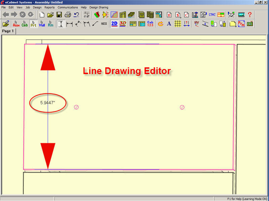Click the RV axis icon
Viewport: 269px width, 201px height.
[197, 24]
